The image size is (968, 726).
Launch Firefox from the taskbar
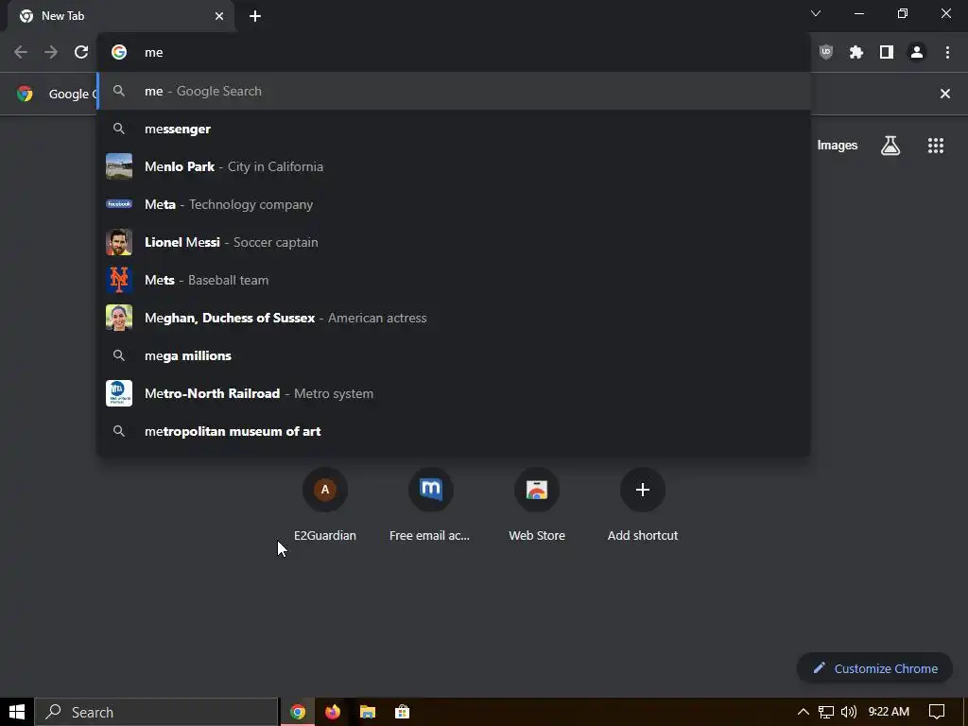point(332,712)
